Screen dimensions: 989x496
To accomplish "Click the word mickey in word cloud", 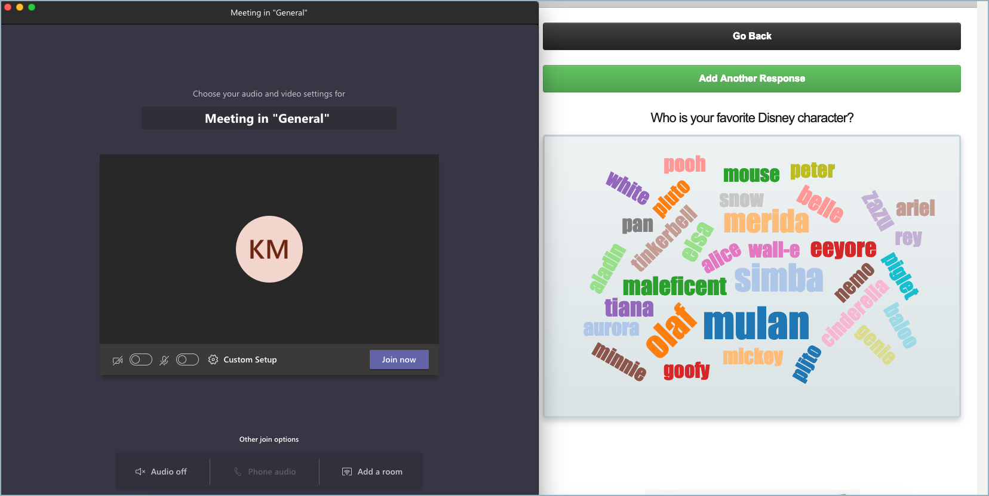I will tap(753, 356).
